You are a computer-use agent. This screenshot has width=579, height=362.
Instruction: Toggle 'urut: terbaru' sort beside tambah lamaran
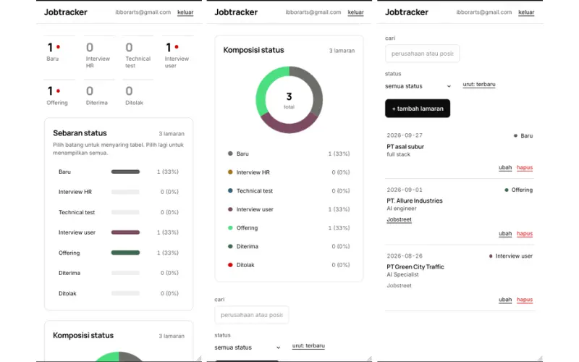479,85
